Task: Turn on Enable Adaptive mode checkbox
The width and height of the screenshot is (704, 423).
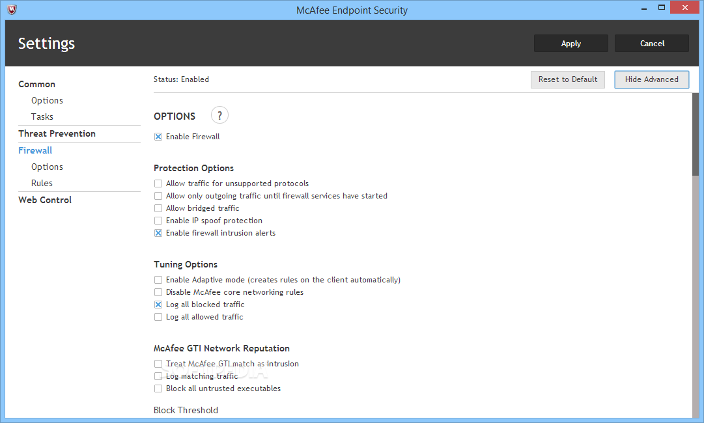Action: 158,280
